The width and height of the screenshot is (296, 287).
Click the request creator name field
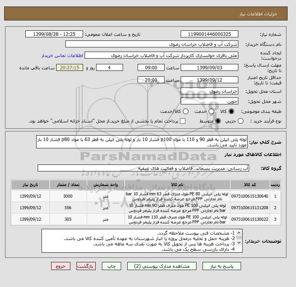[x=161, y=55]
